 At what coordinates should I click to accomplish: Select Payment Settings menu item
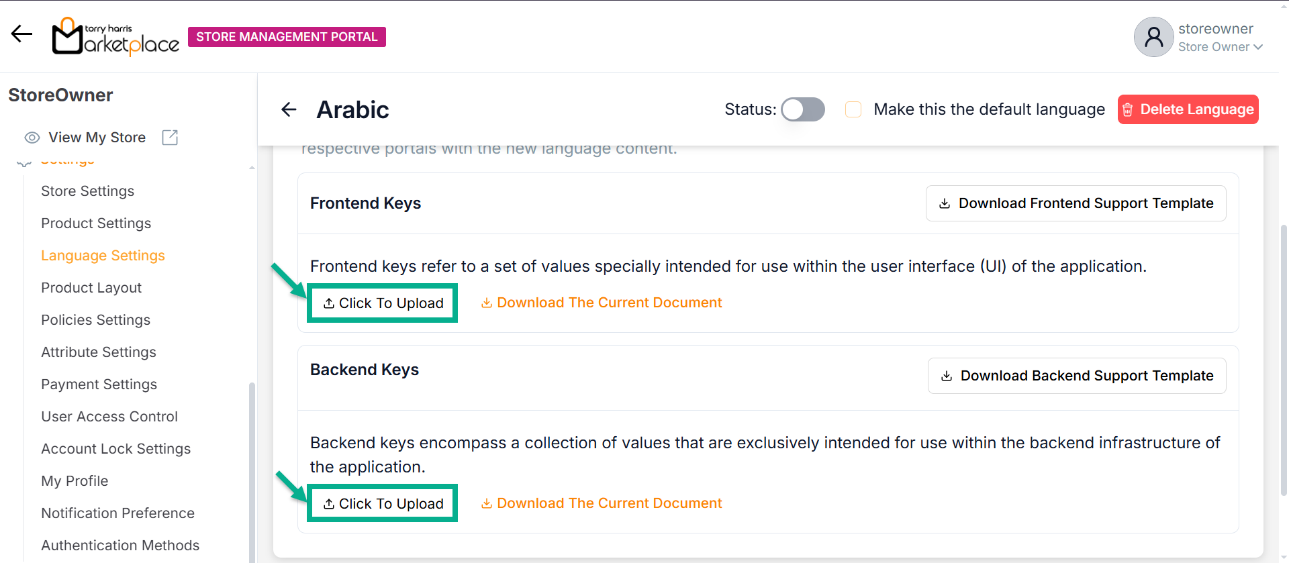tap(99, 385)
